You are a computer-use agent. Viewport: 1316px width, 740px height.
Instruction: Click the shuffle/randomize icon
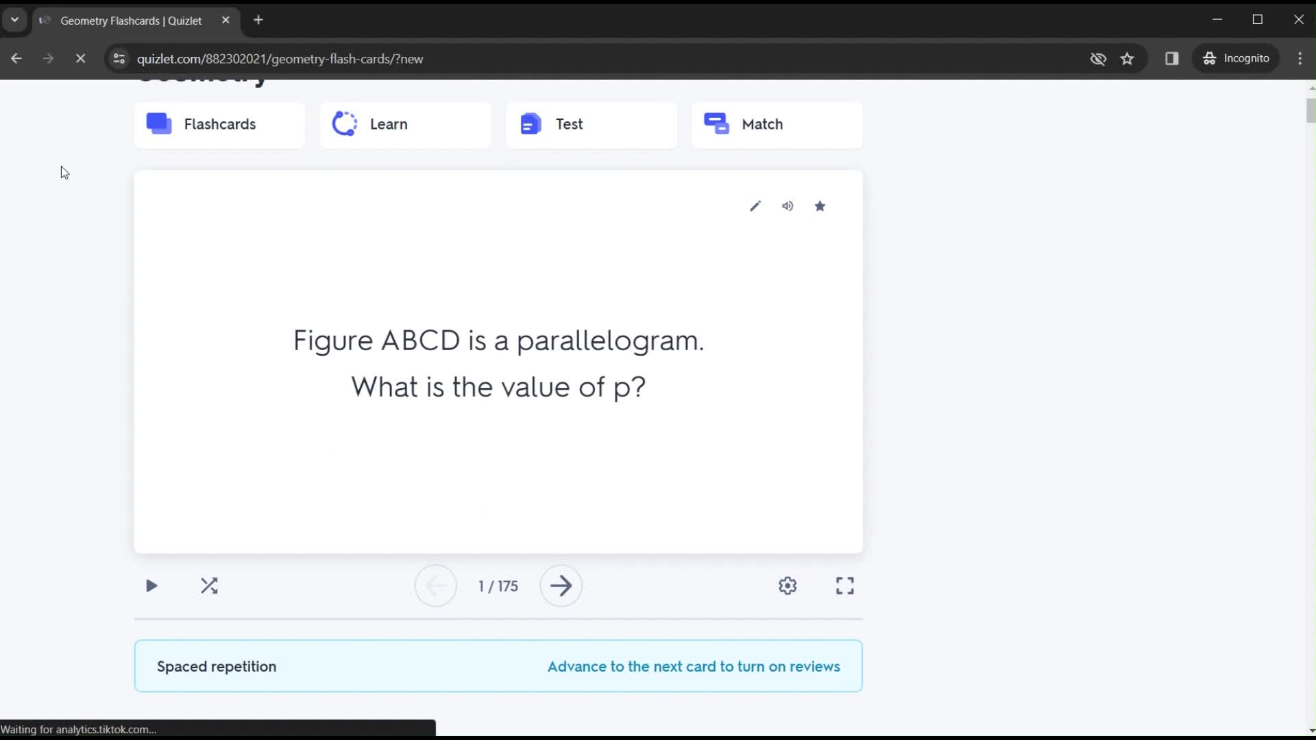209,586
